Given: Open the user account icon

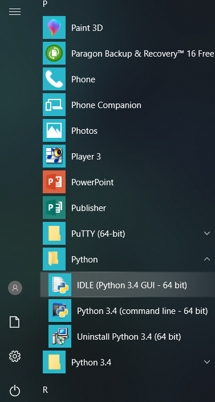Looking at the screenshot, I should click(15, 288).
